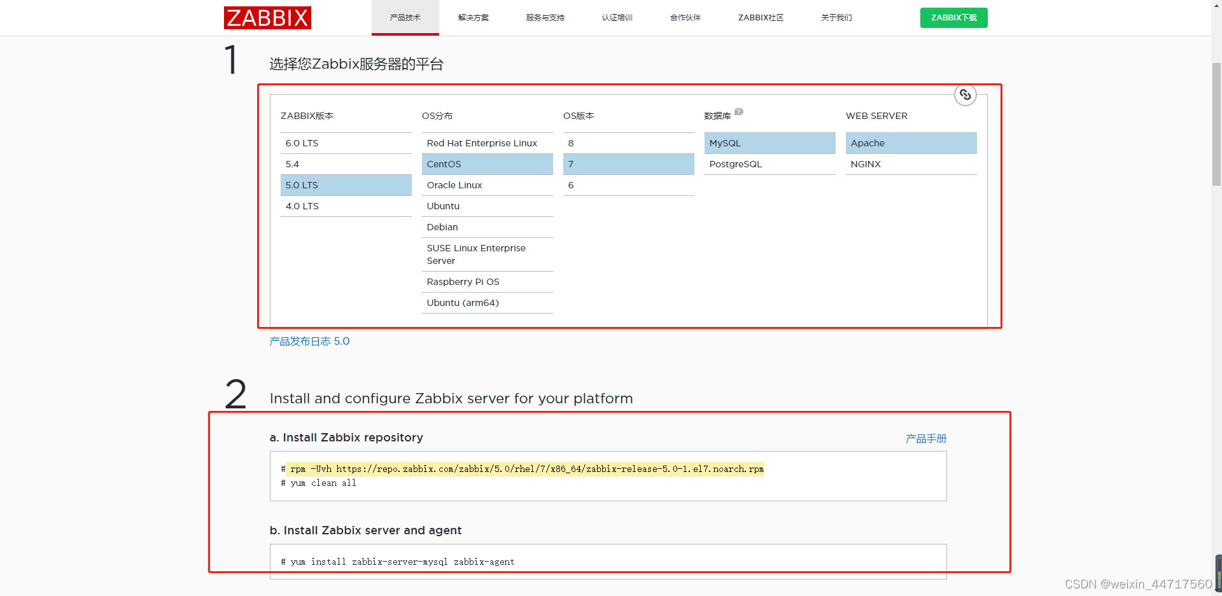Click the page vertical scrollbar thumb

1216,124
